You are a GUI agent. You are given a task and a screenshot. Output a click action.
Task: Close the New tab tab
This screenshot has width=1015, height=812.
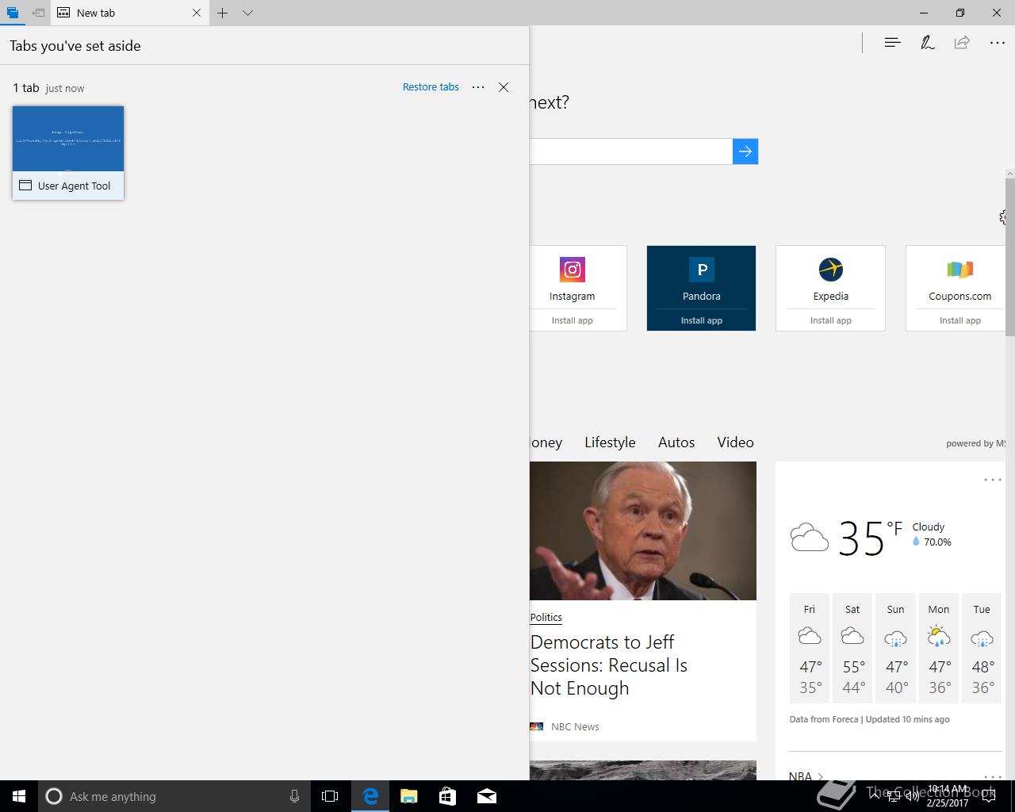tap(197, 13)
